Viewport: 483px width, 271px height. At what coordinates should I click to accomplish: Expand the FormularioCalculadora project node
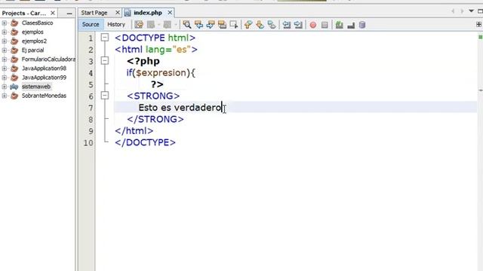pyautogui.click(x=5, y=59)
